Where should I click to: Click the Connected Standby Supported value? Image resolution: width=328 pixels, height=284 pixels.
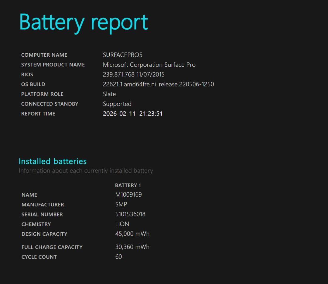point(117,104)
